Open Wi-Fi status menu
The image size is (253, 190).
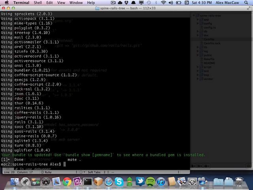(163, 3)
